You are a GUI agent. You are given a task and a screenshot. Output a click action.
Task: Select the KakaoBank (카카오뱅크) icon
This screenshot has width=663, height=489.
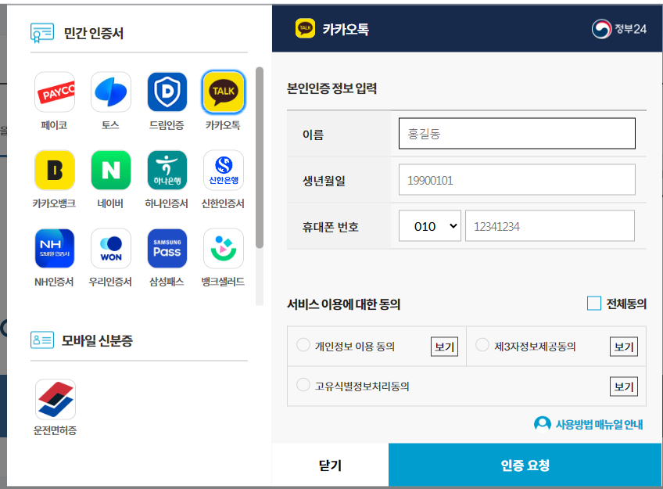pos(55,170)
